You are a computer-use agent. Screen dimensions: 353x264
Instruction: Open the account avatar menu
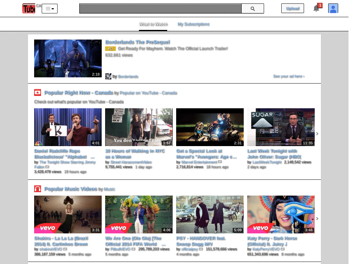[x=333, y=9]
